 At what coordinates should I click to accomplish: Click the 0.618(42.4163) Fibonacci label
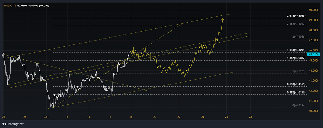(x=297, y=84)
